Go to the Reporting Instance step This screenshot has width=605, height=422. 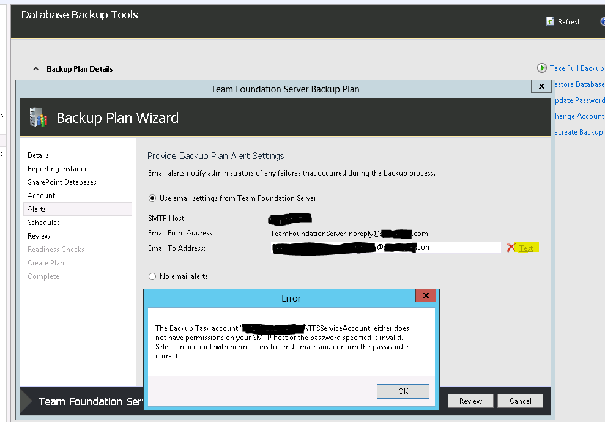58,169
